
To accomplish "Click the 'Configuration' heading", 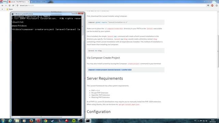I will [x=99, y=112].
